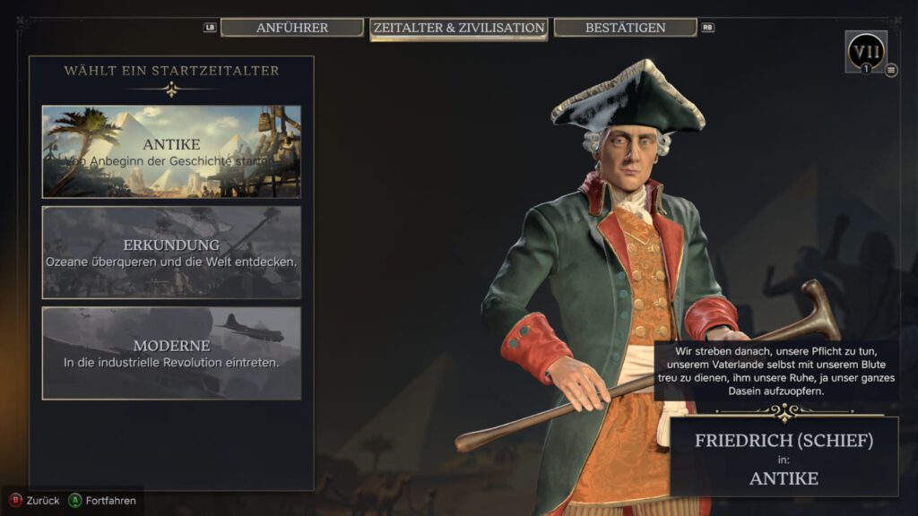Click the fleur ornament under the start age heading

171,90
